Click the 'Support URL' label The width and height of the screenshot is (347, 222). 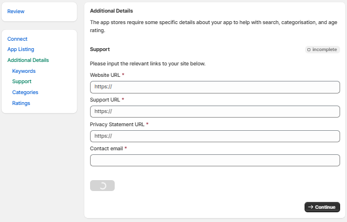pyautogui.click(x=105, y=100)
